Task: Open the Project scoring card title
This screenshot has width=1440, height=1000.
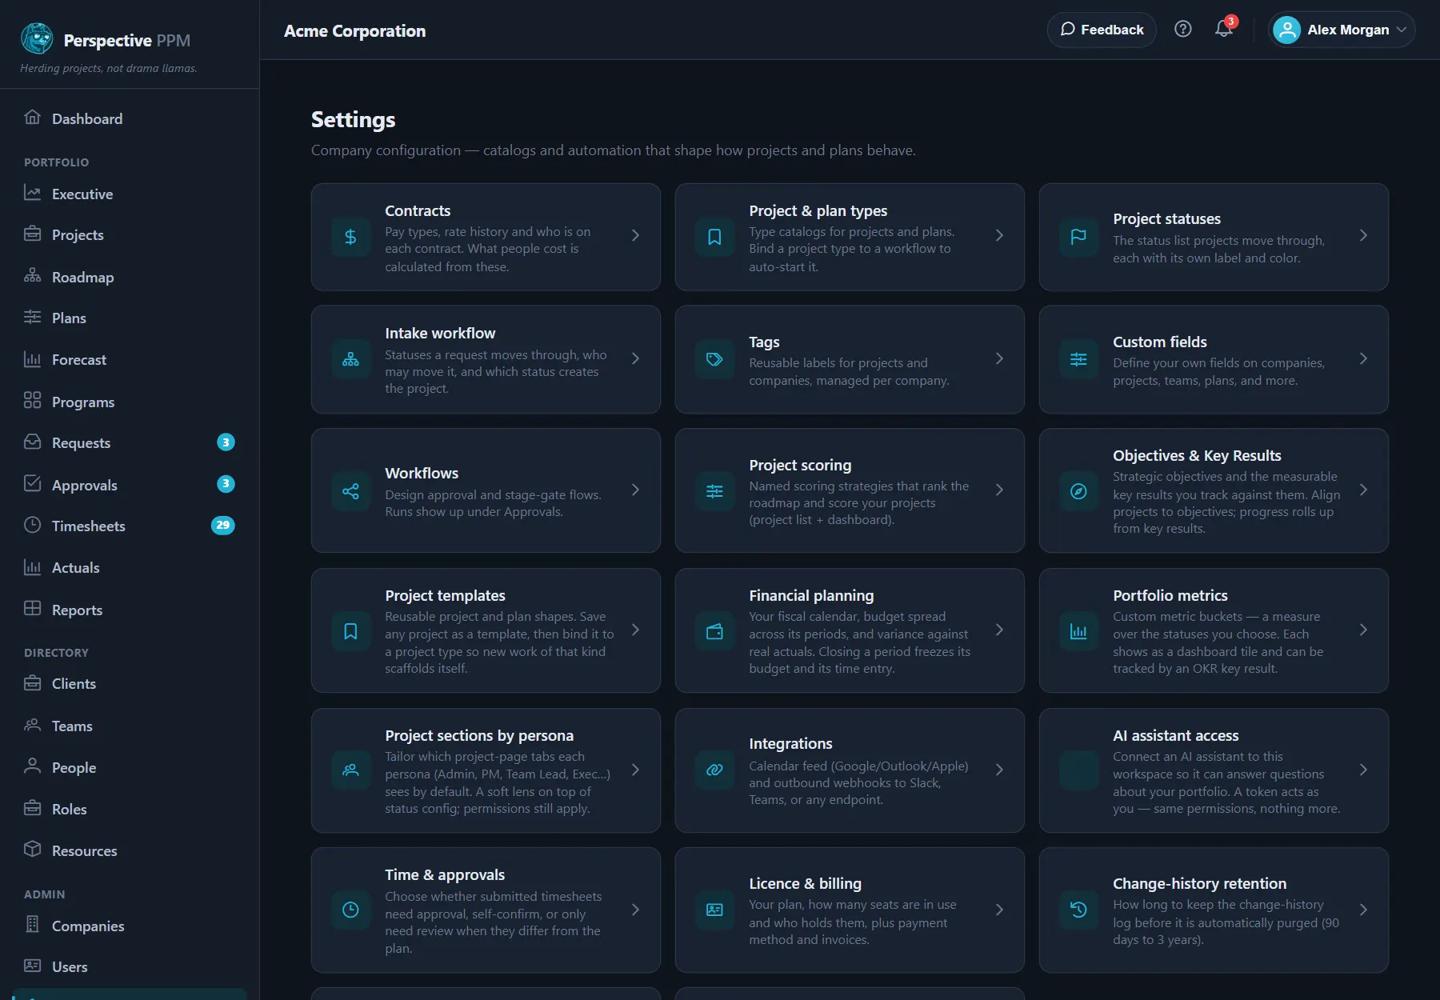Action: [800, 465]
